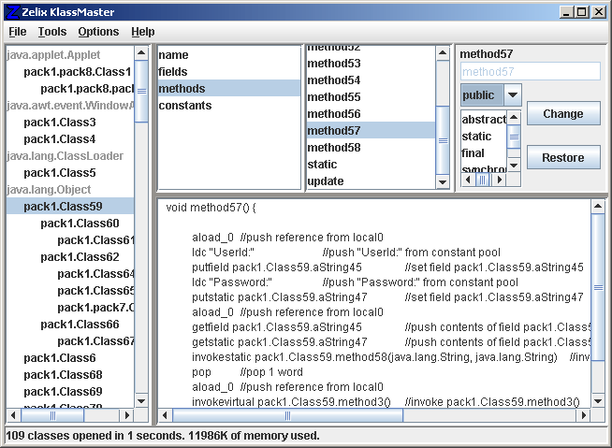Select method54 in the methods list

(371, 80)
